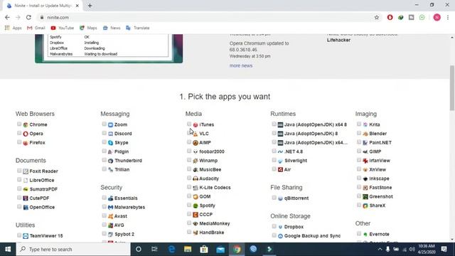Viewport: 455px width, 256px height.
Task: Click the Zoom app icon under Messaging
Action: click(111, 125)
